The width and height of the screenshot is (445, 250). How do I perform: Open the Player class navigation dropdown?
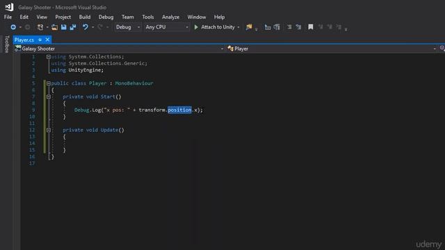click(332, 49)
